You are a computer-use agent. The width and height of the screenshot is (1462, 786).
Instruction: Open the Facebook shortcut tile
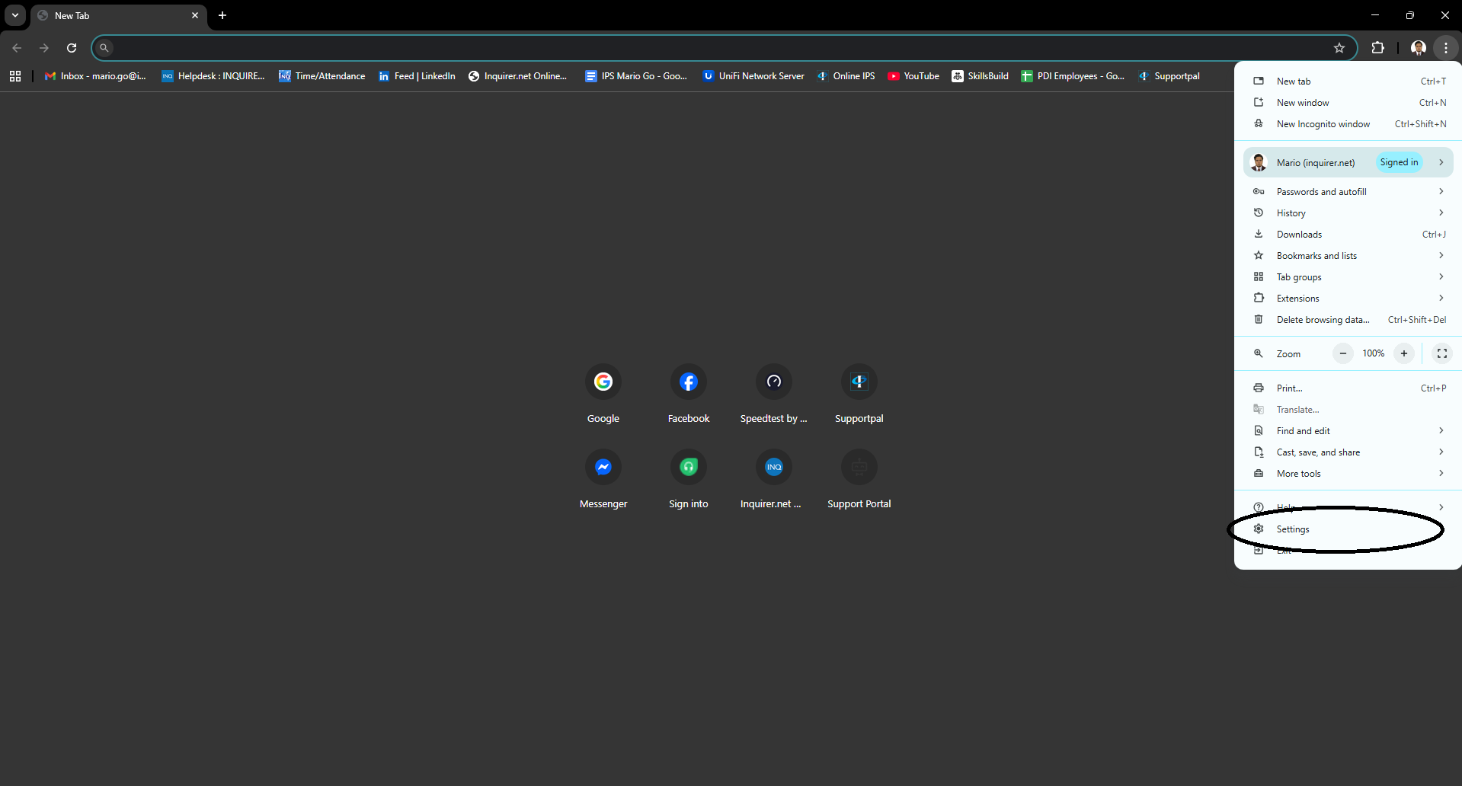pyautogui.click(x=688, y=382)
